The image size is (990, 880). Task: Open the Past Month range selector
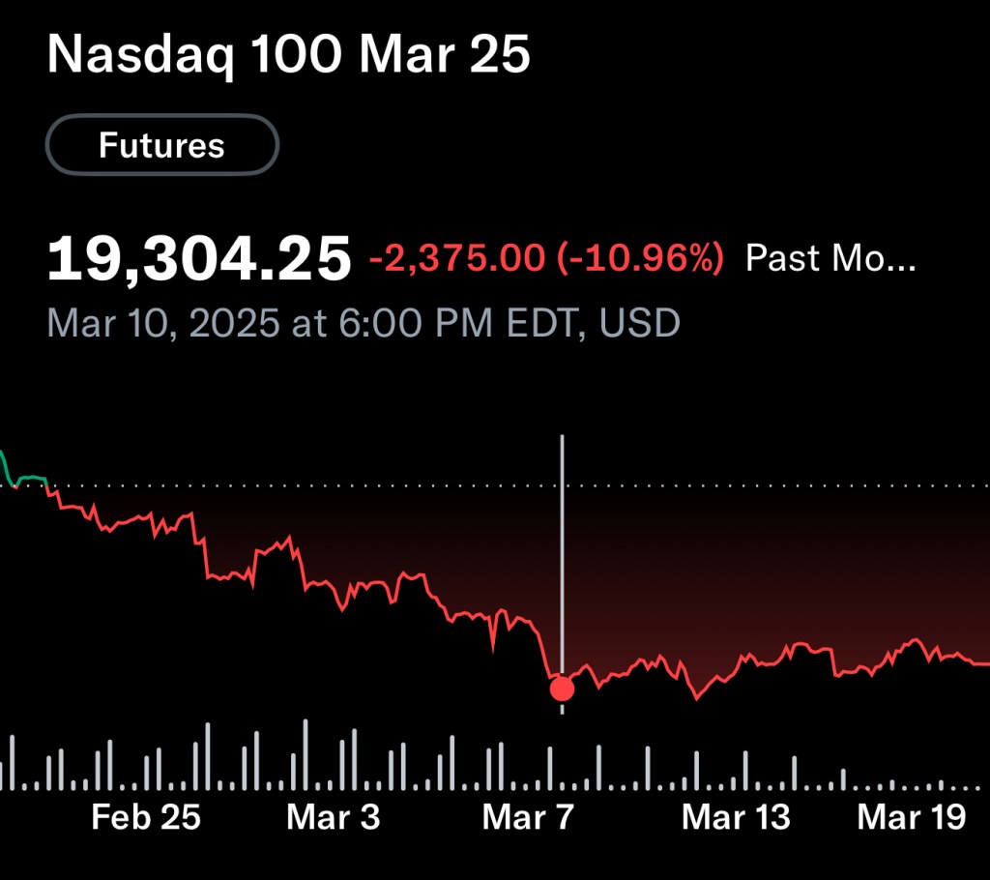coord(830,258)
